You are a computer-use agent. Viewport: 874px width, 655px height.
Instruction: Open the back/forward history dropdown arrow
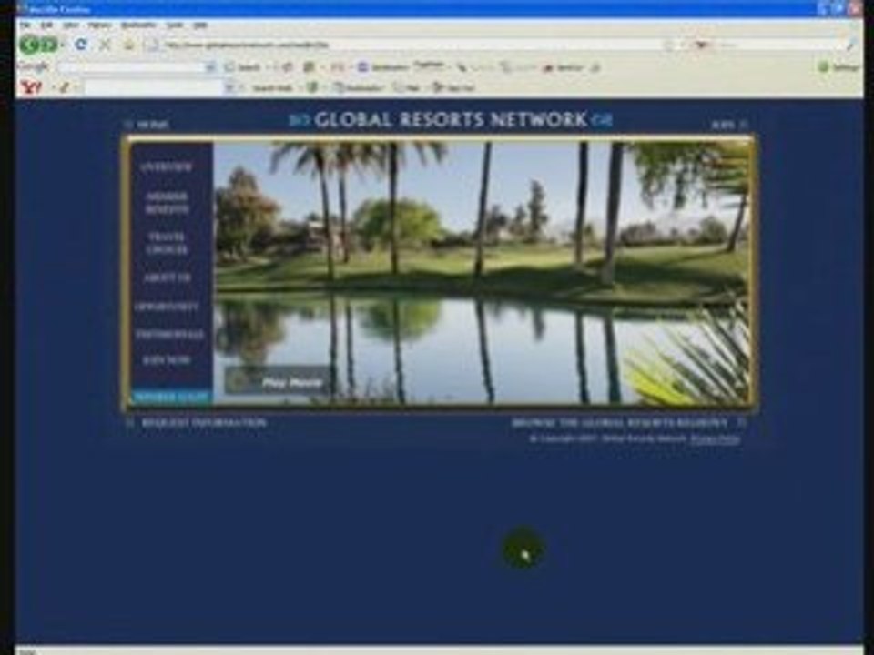pos(63,45)
